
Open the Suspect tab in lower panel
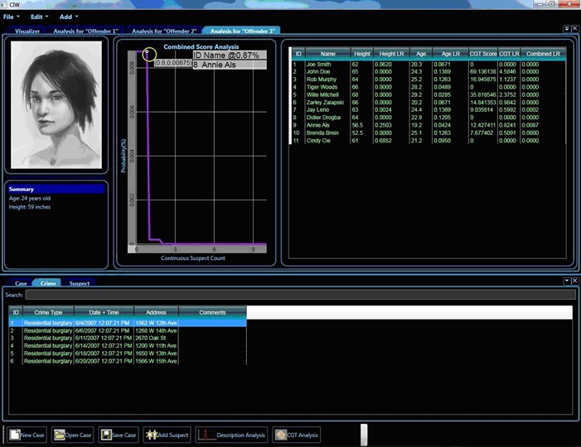point(80,283)
